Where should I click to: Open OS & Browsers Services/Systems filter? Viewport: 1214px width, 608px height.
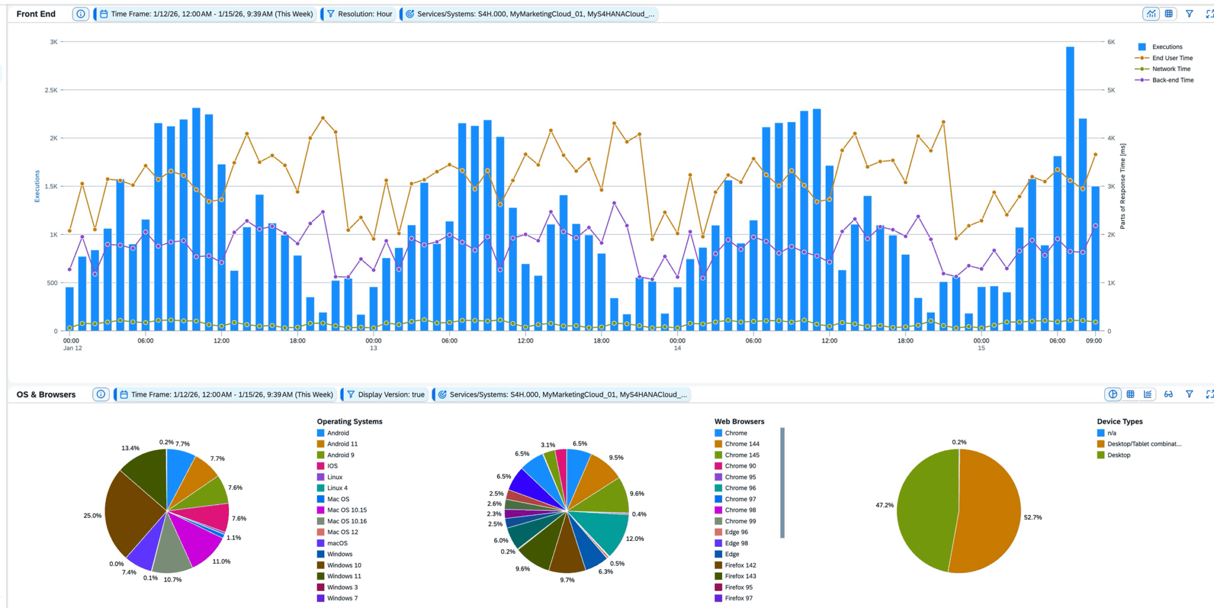pyautogui.click(x=563, y=394)
